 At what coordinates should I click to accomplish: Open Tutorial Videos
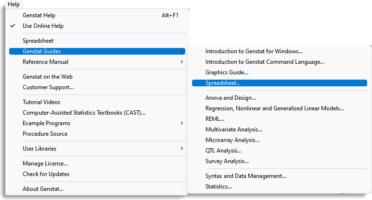point(97,102)
